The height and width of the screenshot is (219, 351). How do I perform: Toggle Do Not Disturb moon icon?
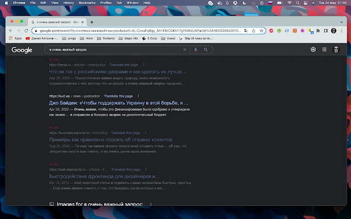(x=245, y=3)
